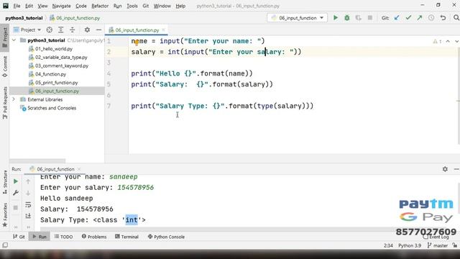Rerun program in Run panel
Viewport: 460px width, 259px height.
pyautogui.click(x=16, y=181)
